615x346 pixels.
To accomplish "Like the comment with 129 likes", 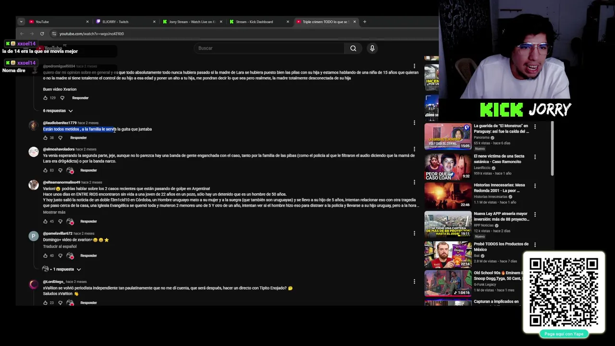I will 45,98.
